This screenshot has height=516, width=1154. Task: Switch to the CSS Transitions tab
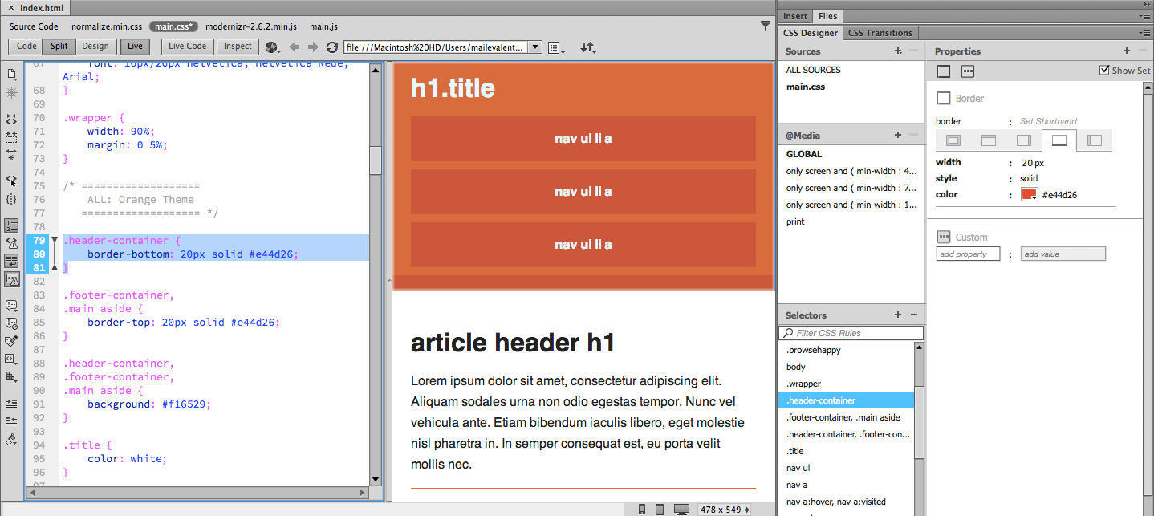tap(880, 33)
